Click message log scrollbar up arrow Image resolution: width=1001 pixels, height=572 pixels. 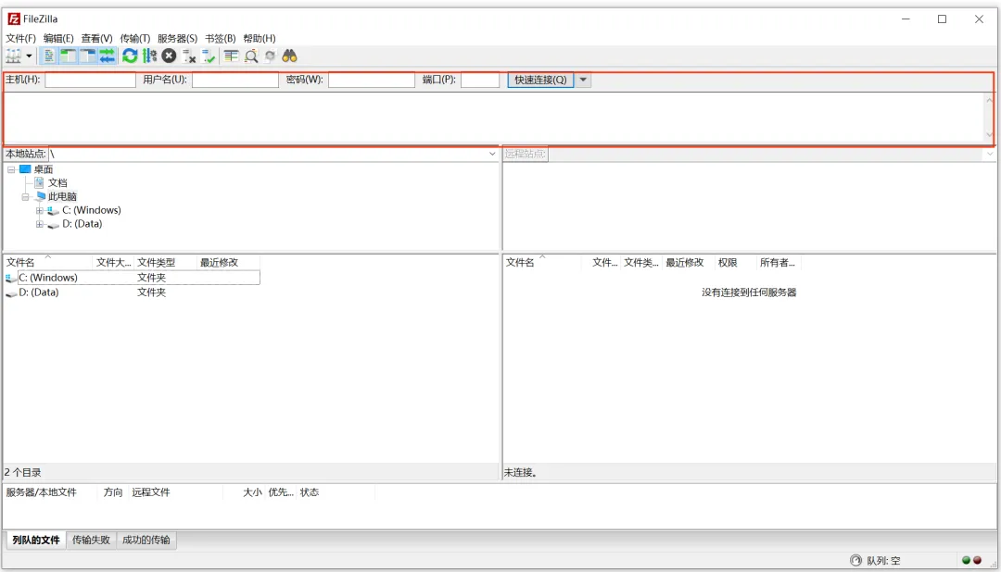(x=989, y=100)
